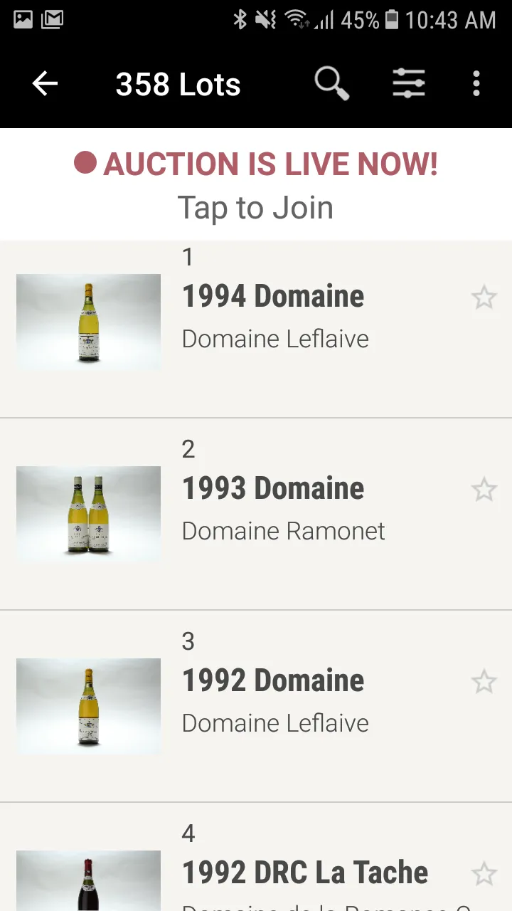The width and height of the screenshot is (512, 911).
Task: Tap the 358 Lots header title
Action: [x=178, y=84]
